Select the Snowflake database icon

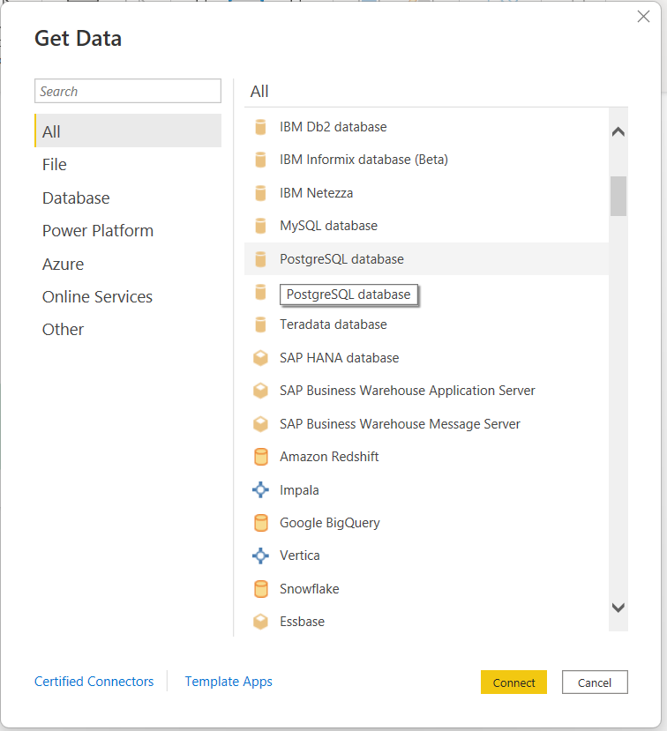coord(260,589)
